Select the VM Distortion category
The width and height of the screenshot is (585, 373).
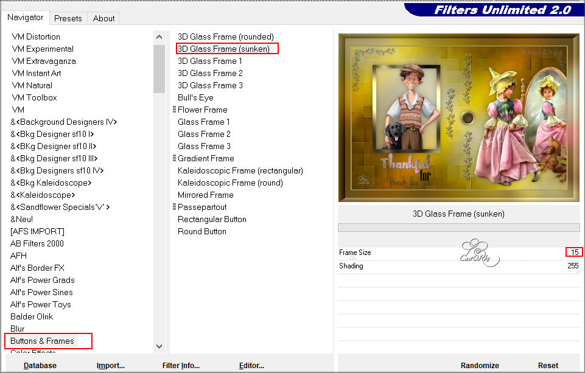pyautogui.click(x=36, y=37)
